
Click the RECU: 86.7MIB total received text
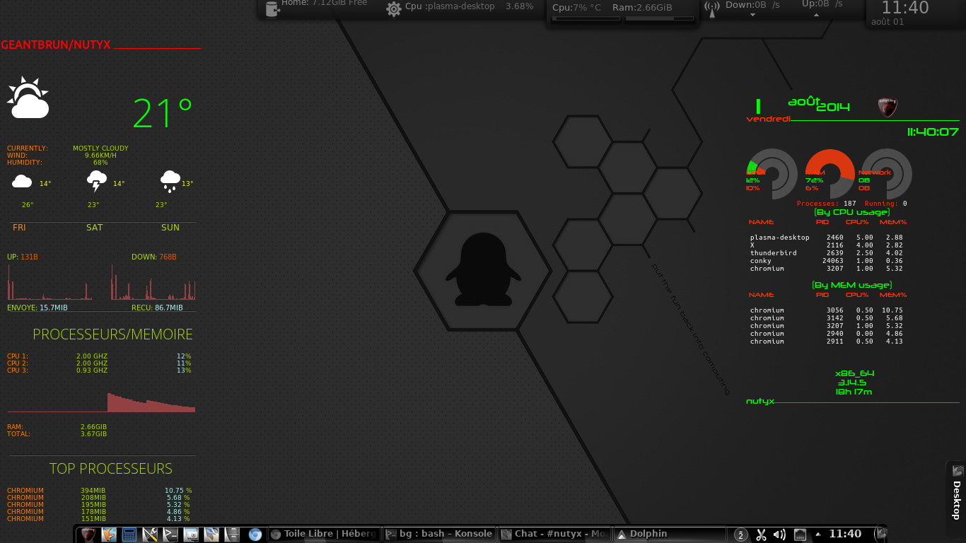(157, 308)
